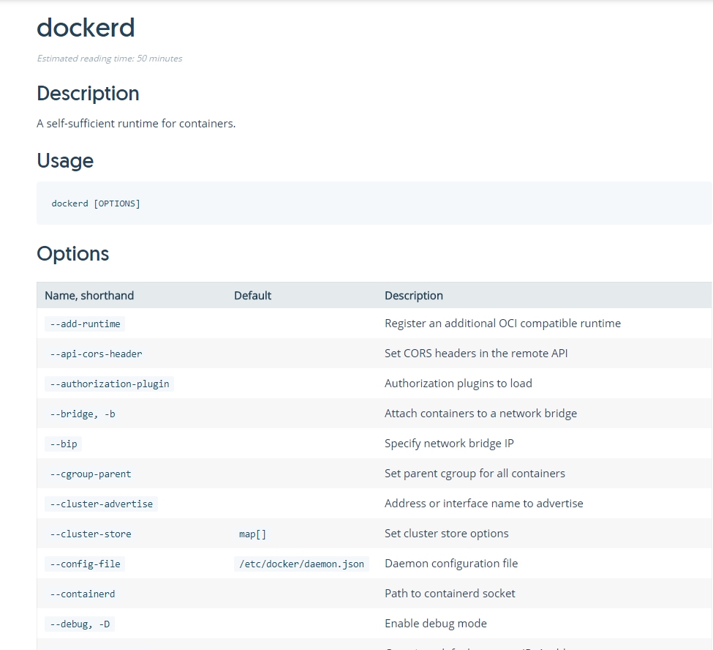
Task: Click the Default column header
Action: pyautogui.click(x=252, y=296)
